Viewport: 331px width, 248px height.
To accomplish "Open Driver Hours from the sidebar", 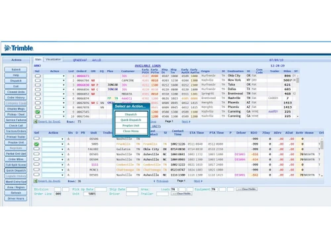I will pyautogui.click(x=16, y=198).
